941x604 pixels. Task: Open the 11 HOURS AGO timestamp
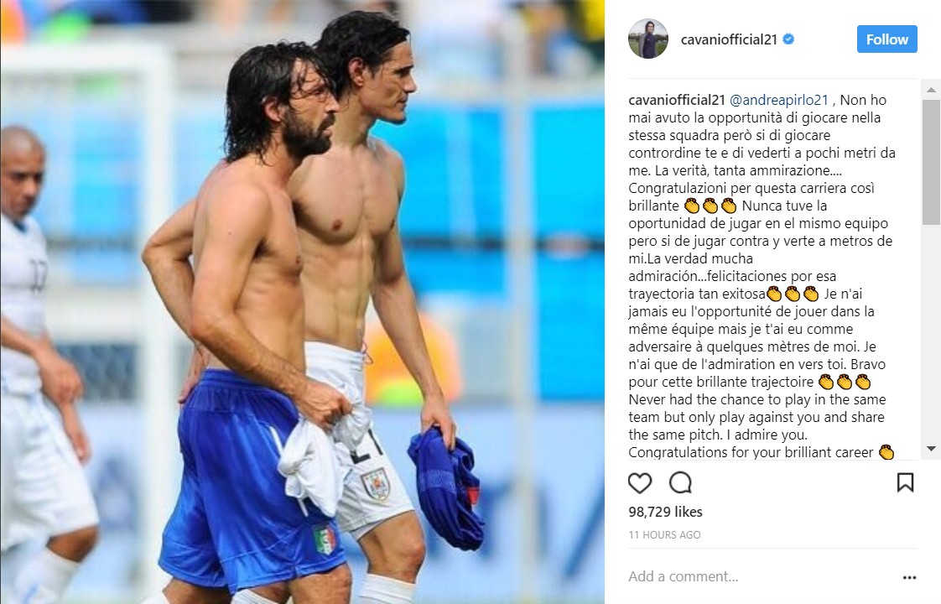click(664, 534)
